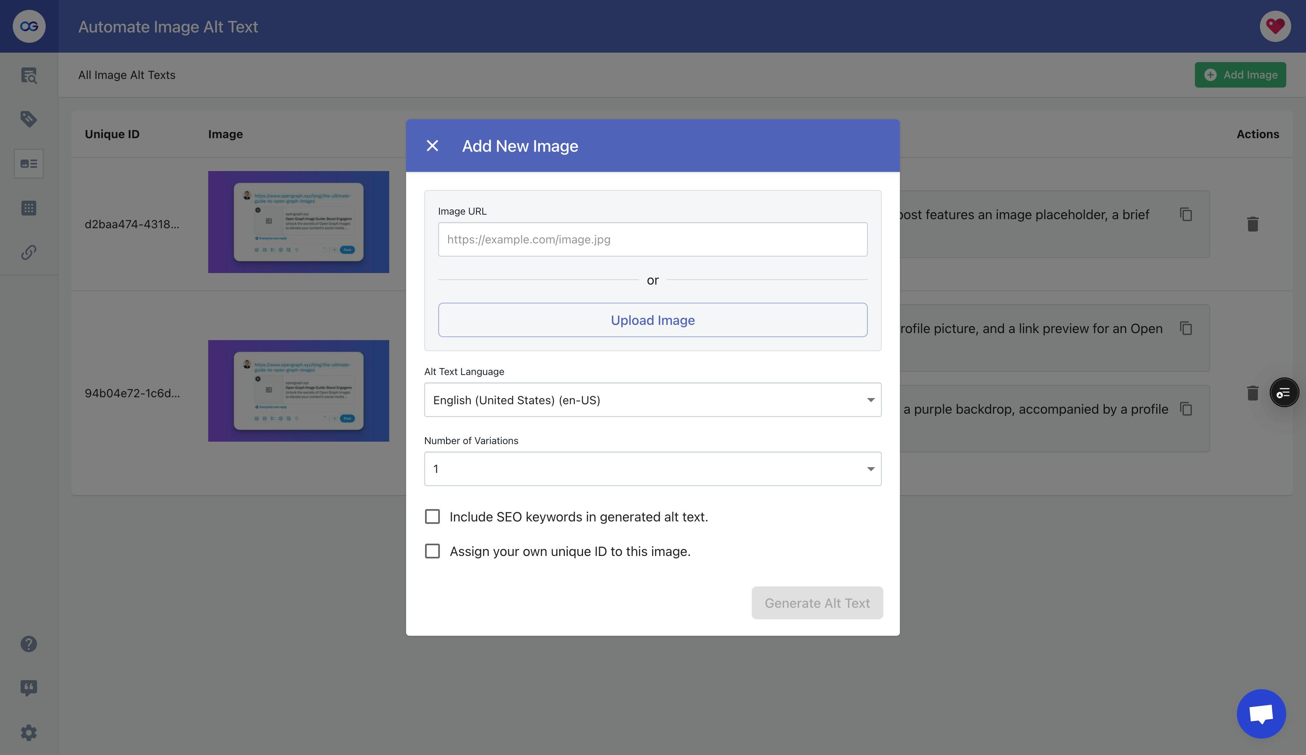Click the Upload Image button
Screen dimensions: 1306x755
pyautogui.click(x=653, y=320)
